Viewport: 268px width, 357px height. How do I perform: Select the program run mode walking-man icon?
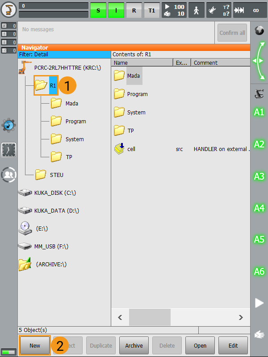tap(196, 10)
